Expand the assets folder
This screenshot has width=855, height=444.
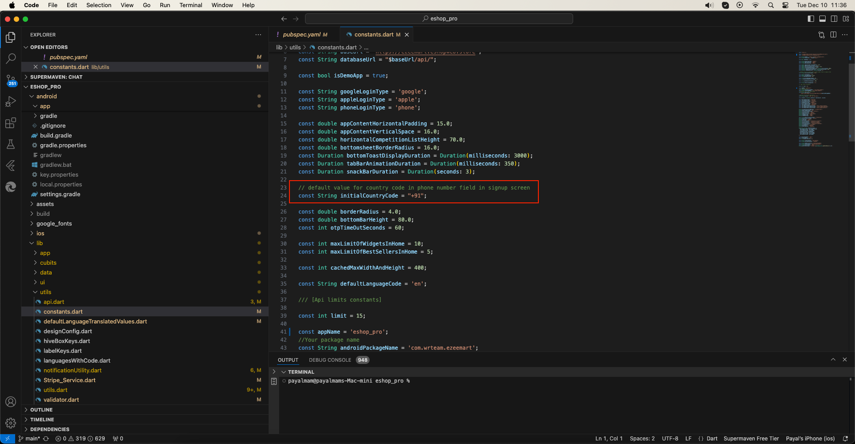(45, 204)
